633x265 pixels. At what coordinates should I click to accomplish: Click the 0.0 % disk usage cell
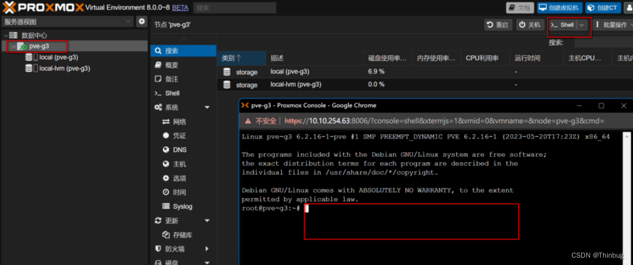tap(376, 85)
